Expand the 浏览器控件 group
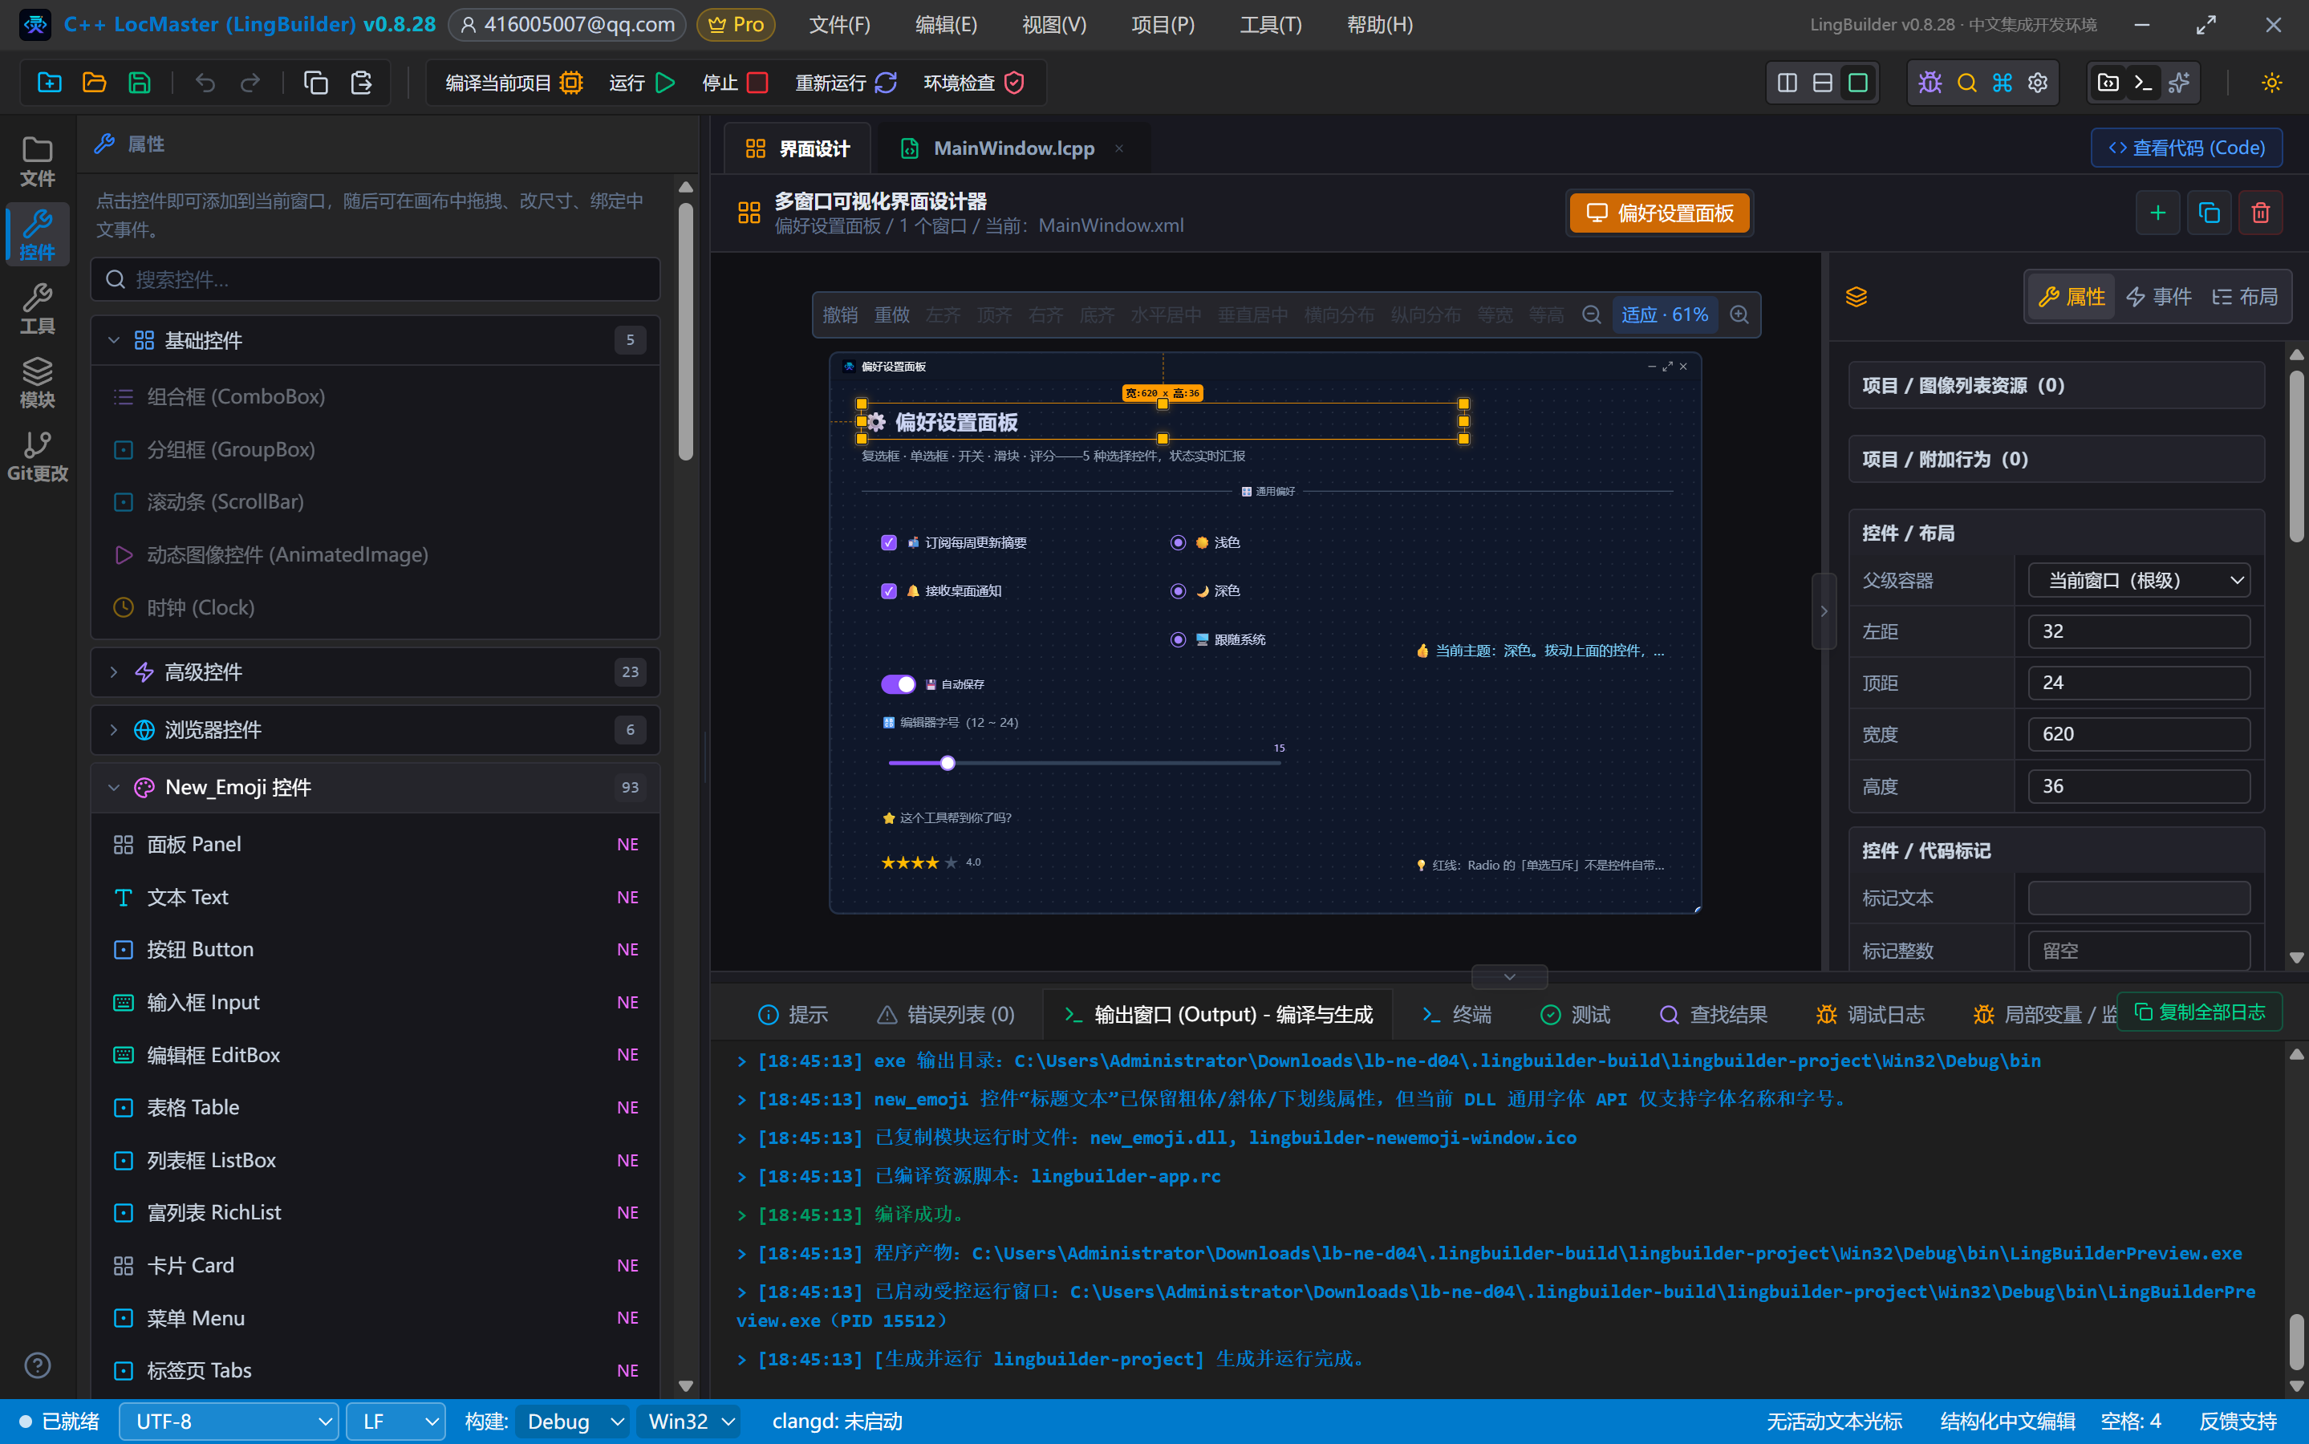This screenshot has width=2309, height=1444. (375, 730)
